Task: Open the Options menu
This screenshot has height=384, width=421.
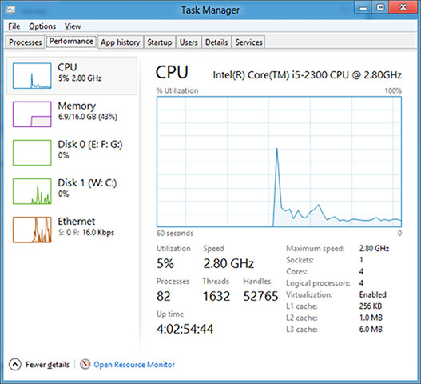Action: pyautogui.click(x=42, y=26)
